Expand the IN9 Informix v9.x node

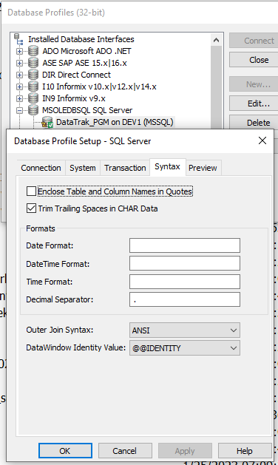click(x=19, y=99)
